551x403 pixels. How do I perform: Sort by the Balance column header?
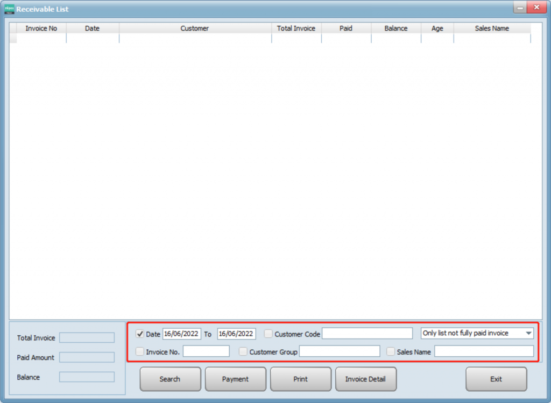396,28
